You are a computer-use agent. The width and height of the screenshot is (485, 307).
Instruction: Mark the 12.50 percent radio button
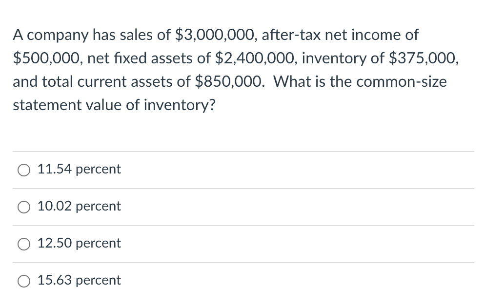click(x=24, y=244)
